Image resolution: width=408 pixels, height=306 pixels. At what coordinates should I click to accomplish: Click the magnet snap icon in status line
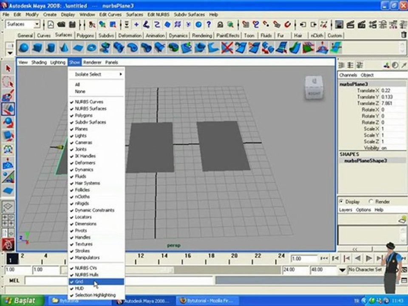click(287, 25)
